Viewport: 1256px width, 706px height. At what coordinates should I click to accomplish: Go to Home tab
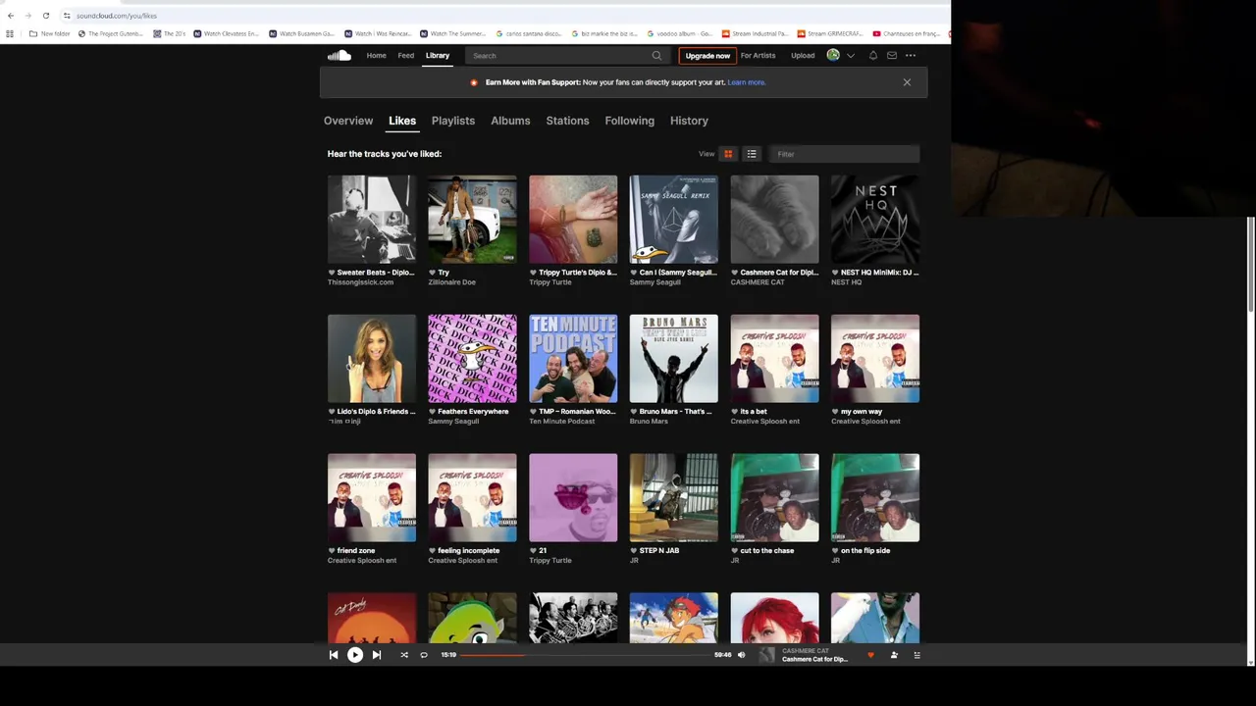(376, 56)
